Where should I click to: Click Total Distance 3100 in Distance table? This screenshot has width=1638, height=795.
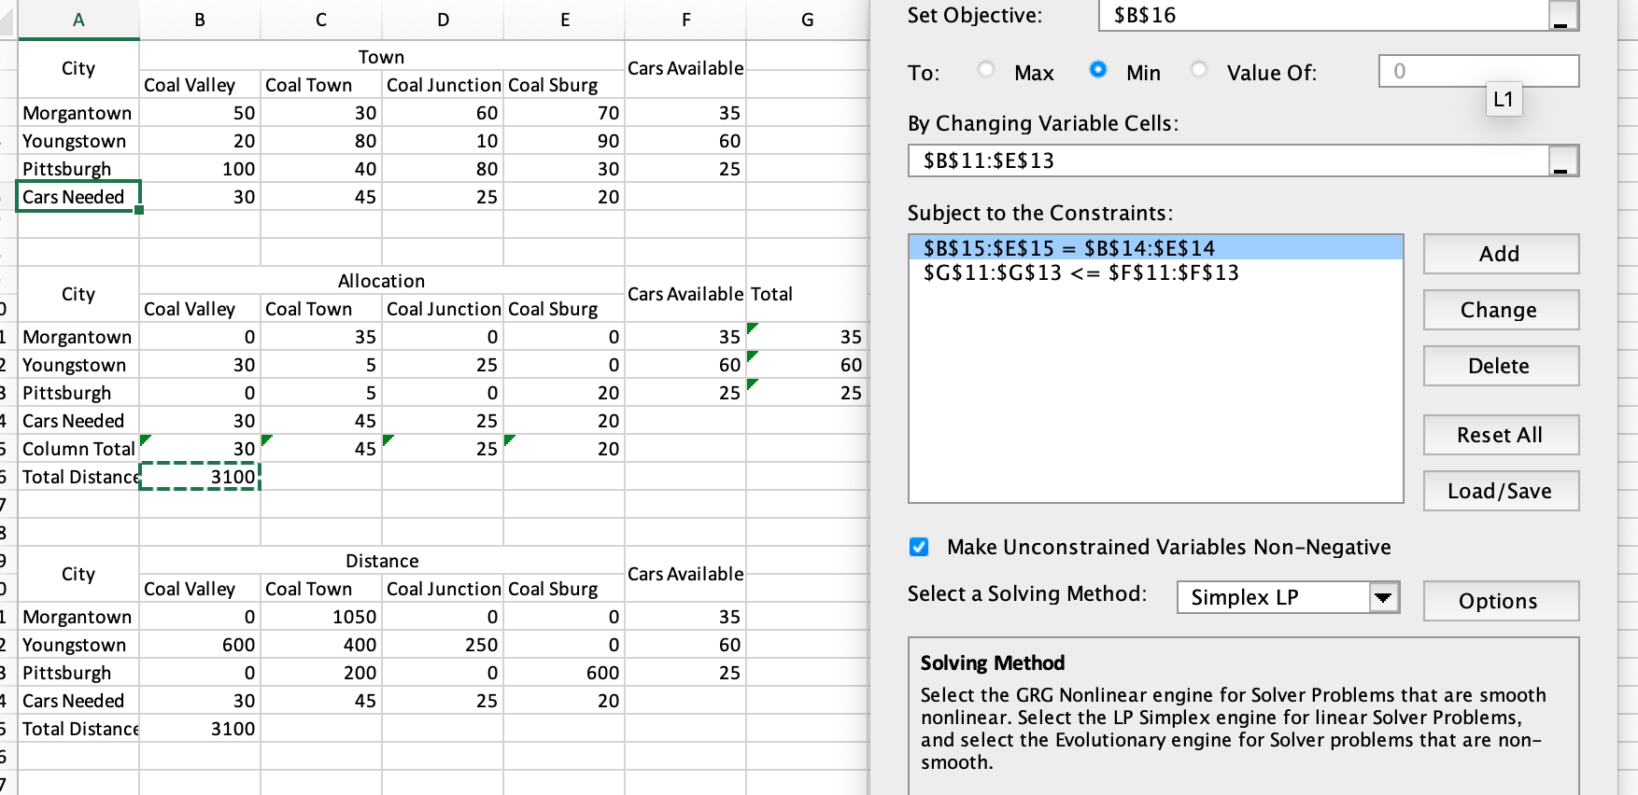tap(200, 729)
